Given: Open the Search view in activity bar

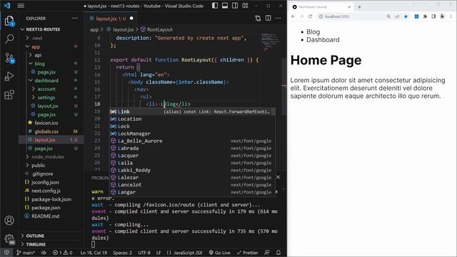Looking at the screenshot, I should (9, 39).
